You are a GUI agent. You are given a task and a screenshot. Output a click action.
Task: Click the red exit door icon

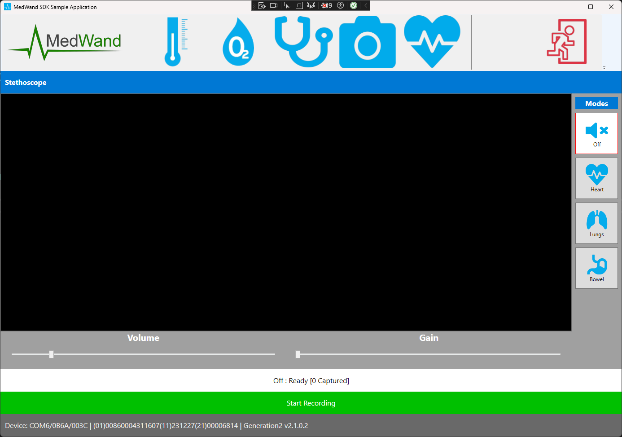[x=567, y=42]
